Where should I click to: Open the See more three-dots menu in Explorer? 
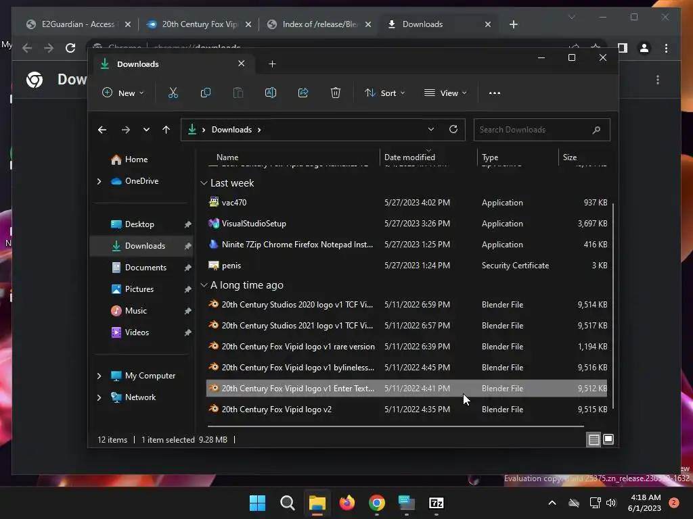pos(495,93)
